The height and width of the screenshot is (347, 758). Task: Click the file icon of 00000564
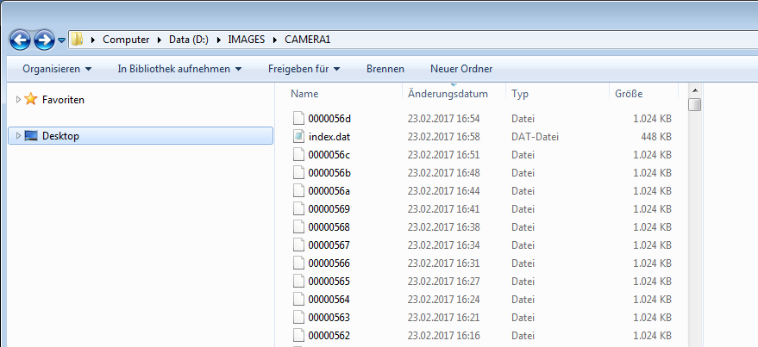coord(299,300)
